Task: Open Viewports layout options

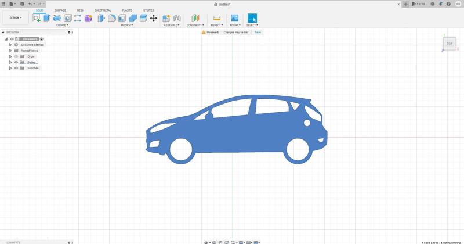Action: click(256, 242)
